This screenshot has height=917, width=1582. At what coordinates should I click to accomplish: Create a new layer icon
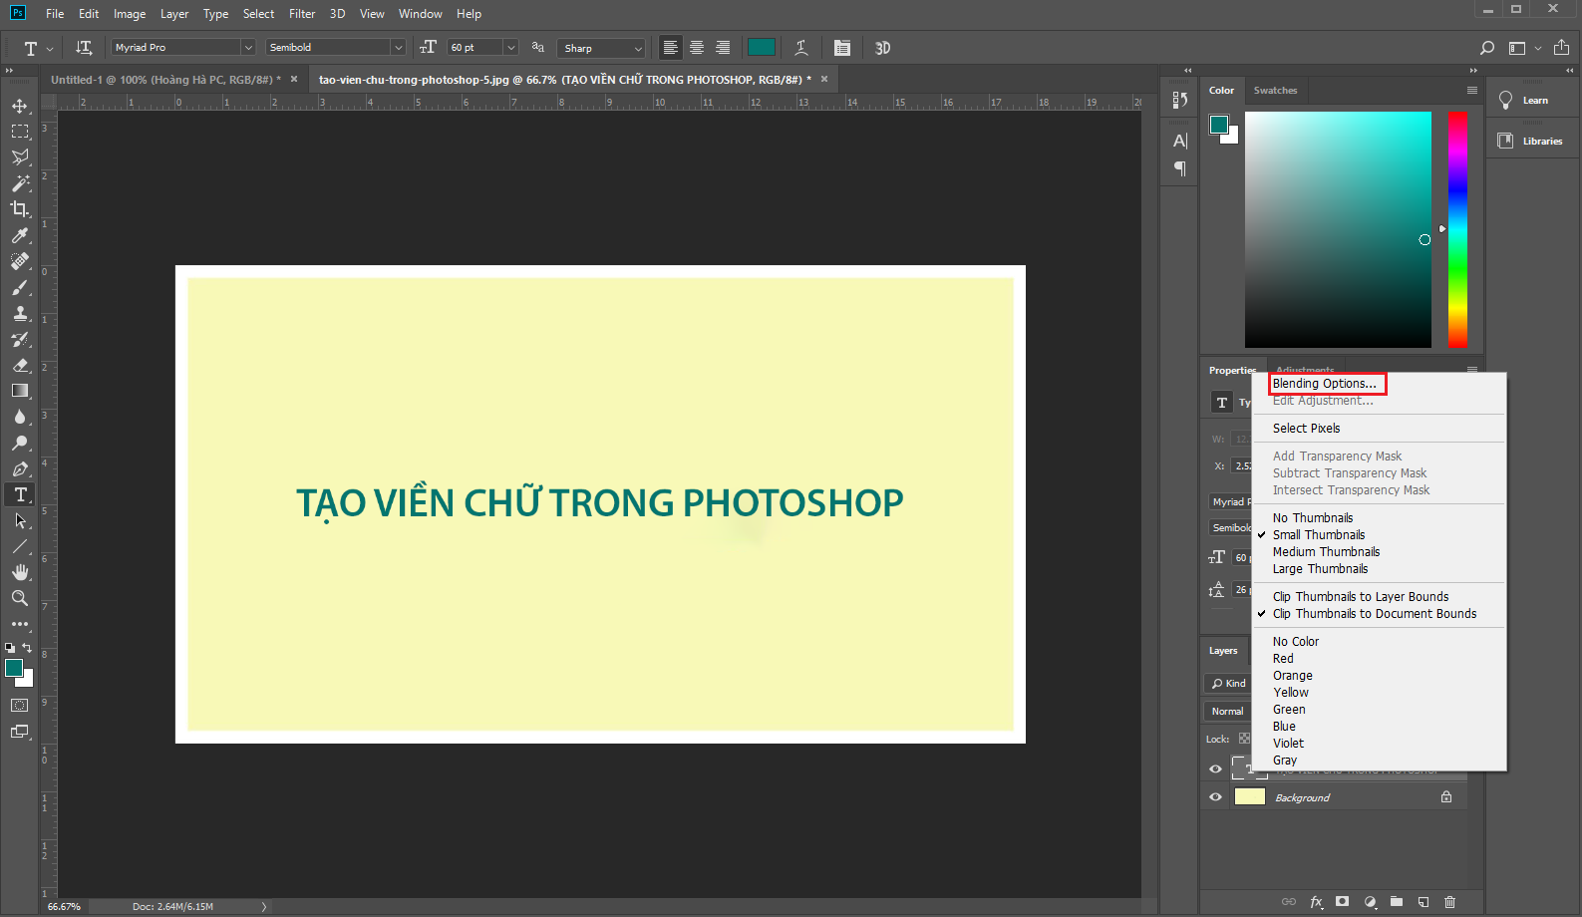click(x=1424, y=902)
